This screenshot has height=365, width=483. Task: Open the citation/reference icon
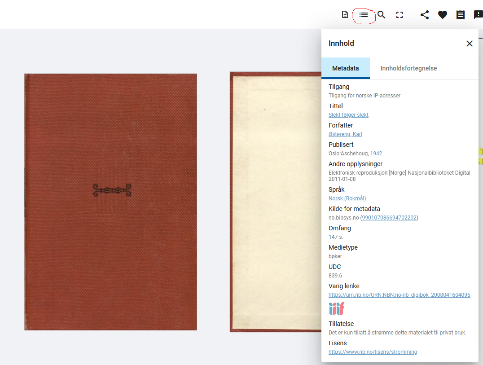[461, 15]
